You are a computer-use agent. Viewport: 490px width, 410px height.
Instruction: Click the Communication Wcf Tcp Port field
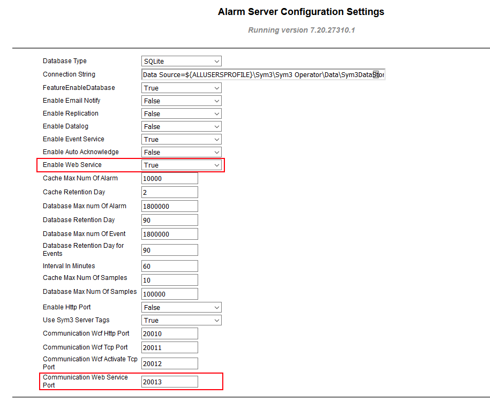tap(169, 347)
